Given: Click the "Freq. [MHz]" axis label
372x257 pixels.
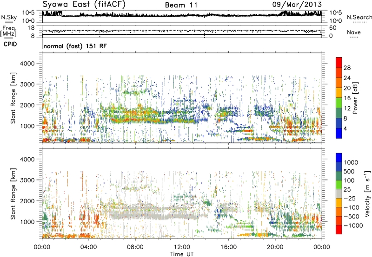Looking at the screenshot, I should 8,31.
